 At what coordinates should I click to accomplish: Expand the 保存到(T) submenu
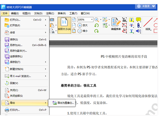point(25,62)
